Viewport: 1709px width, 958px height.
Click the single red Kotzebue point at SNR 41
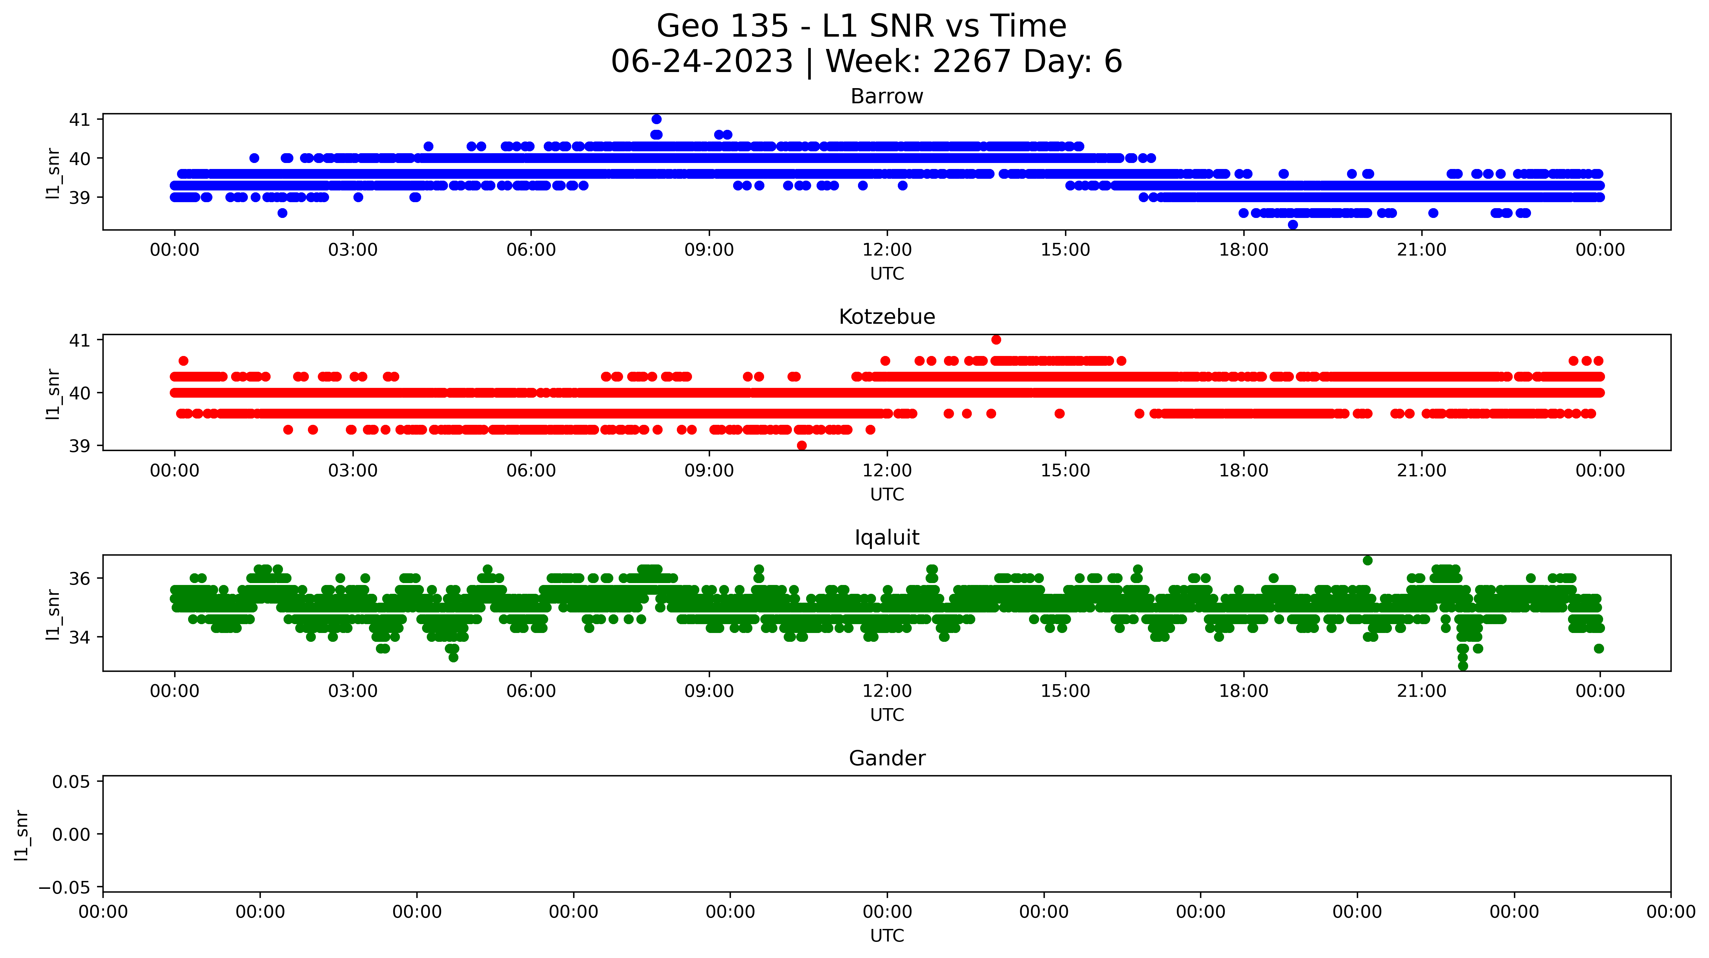[x=996, y=340]
